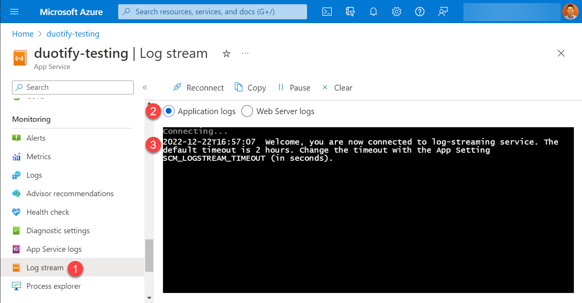Open the more options ellipsis by the title

pyautogui.click(x=245, y=54)
